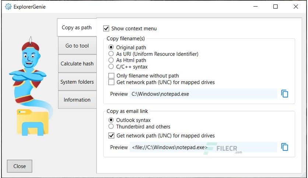Open the Copy as path tab

(x=77, y=28)
